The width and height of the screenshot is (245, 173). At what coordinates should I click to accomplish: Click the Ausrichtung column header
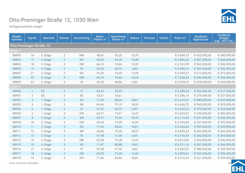coord(81,38)
